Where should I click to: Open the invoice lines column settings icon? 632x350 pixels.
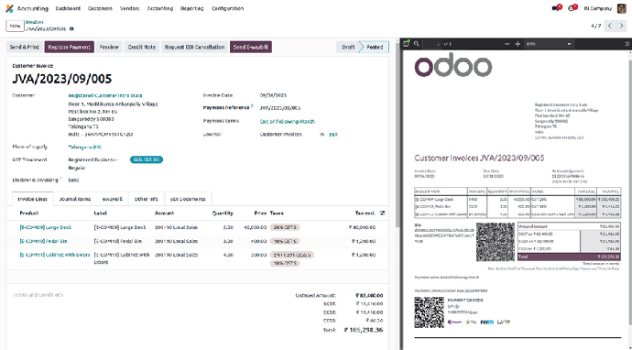[383, 213]
